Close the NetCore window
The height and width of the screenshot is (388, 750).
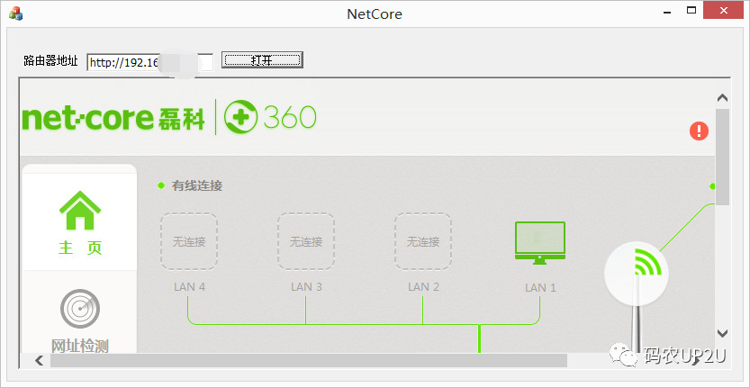click(724, 10)
